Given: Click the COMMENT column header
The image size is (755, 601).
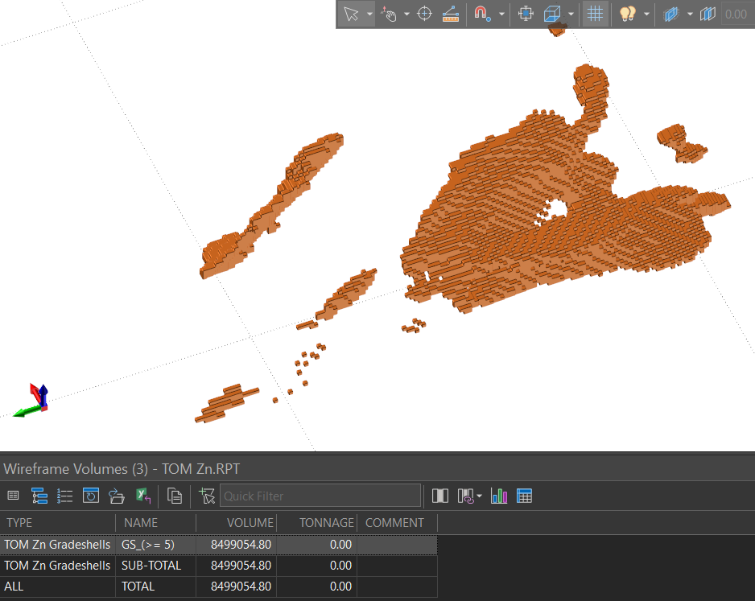Looking at the screenshot, I should [x=398, y=523].
